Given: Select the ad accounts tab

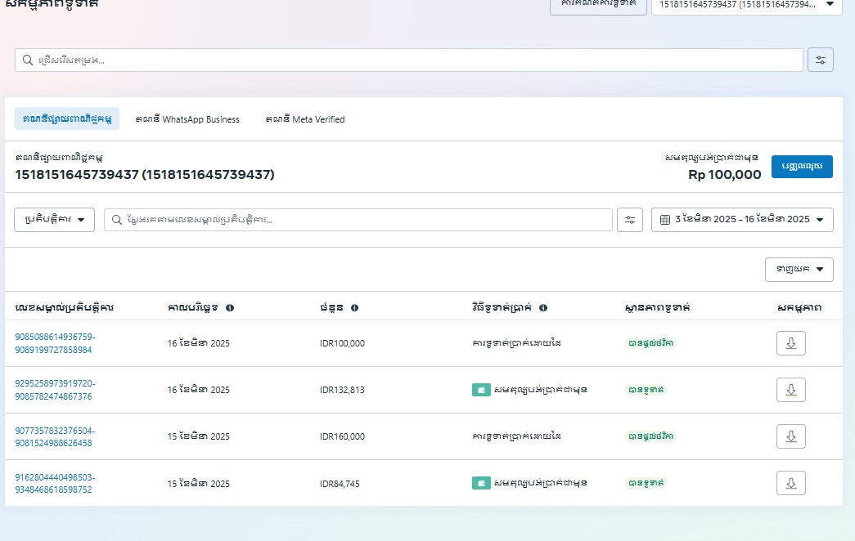Looking at the screenshot, I should click(67, 119).
